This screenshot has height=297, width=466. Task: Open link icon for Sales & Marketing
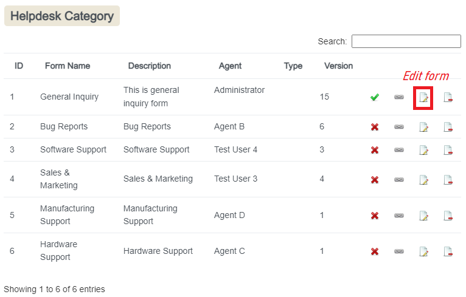pyautogui.click(x=399, y=180)
